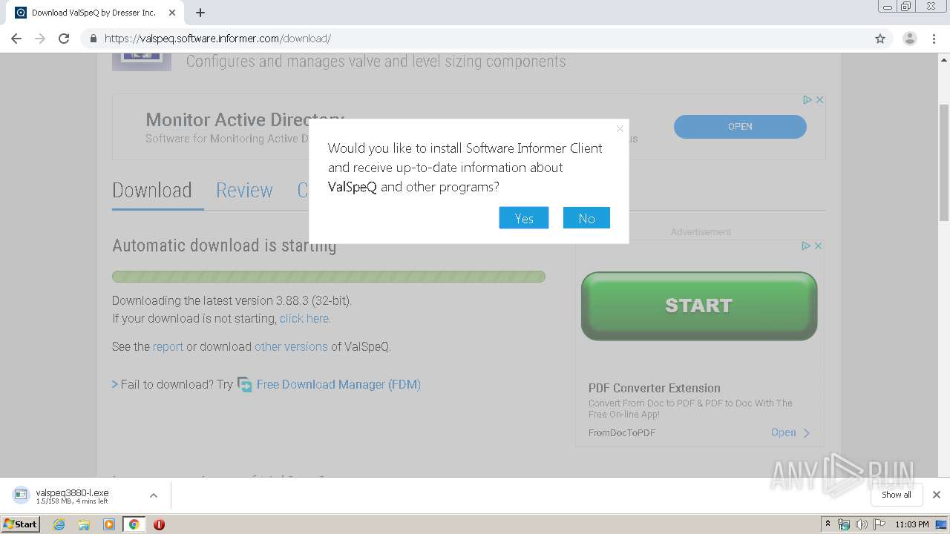The width and height of the screenshot is (950, 534).
Task: Click PDF Converter Extension ad title
Action: [x=655, y=388]
